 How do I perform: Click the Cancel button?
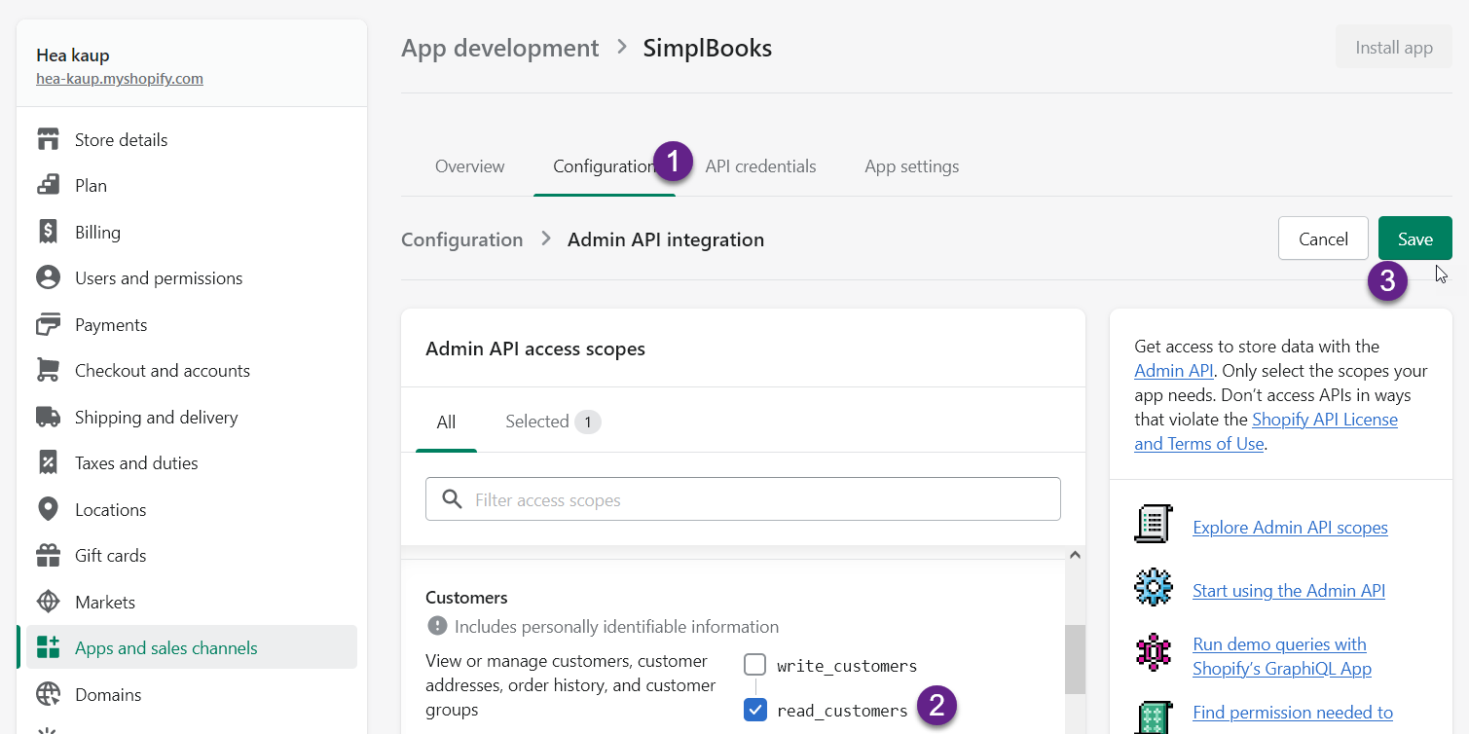click(x=1323, y=239)
